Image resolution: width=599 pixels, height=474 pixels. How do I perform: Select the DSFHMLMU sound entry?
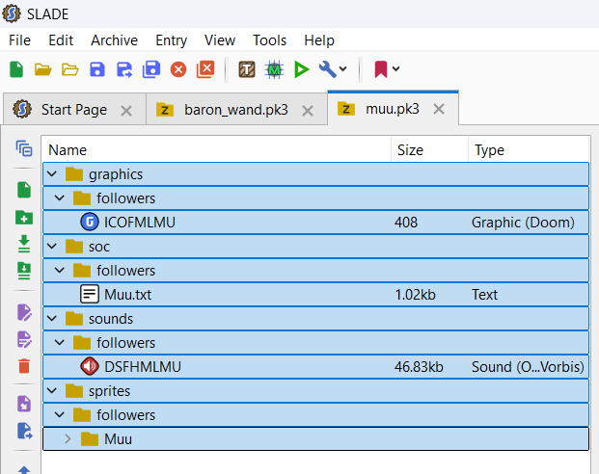point(316,366)
